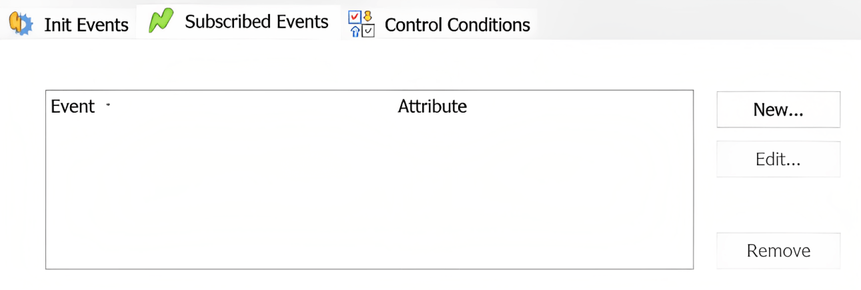Click the Remove button
This screenshot has height=290, width=861.
pos(778,251)
